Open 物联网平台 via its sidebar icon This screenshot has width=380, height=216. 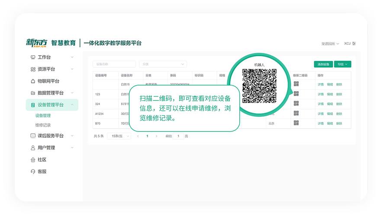pos(33,81)
